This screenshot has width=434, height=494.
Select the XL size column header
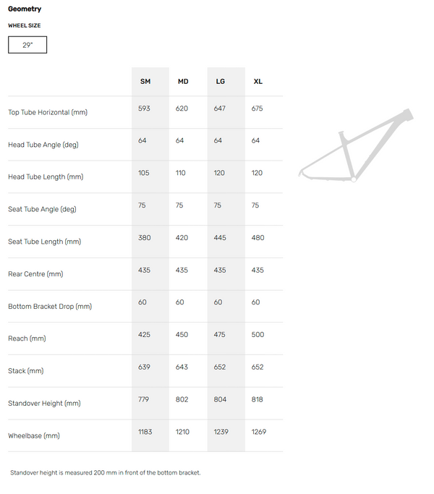pos(258,82)
